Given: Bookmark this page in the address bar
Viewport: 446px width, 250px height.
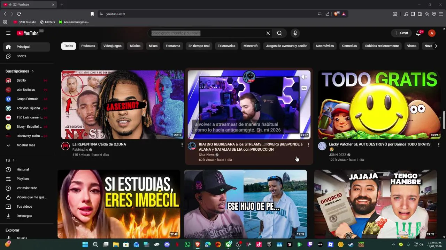Looking at the screenshot, I should click(x=92, y=14).
